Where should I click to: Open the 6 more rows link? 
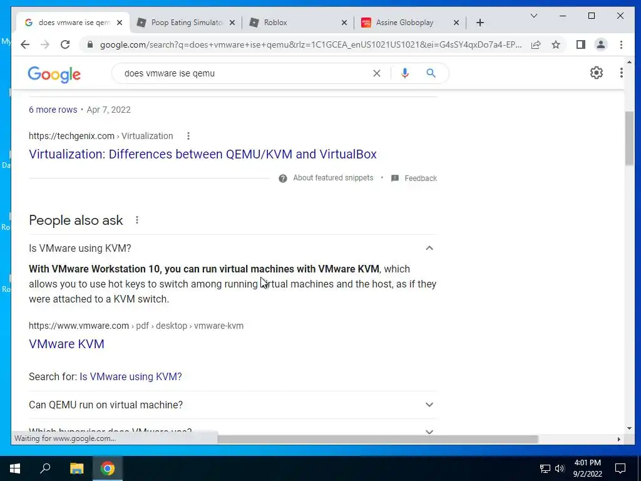pos(53,110)
